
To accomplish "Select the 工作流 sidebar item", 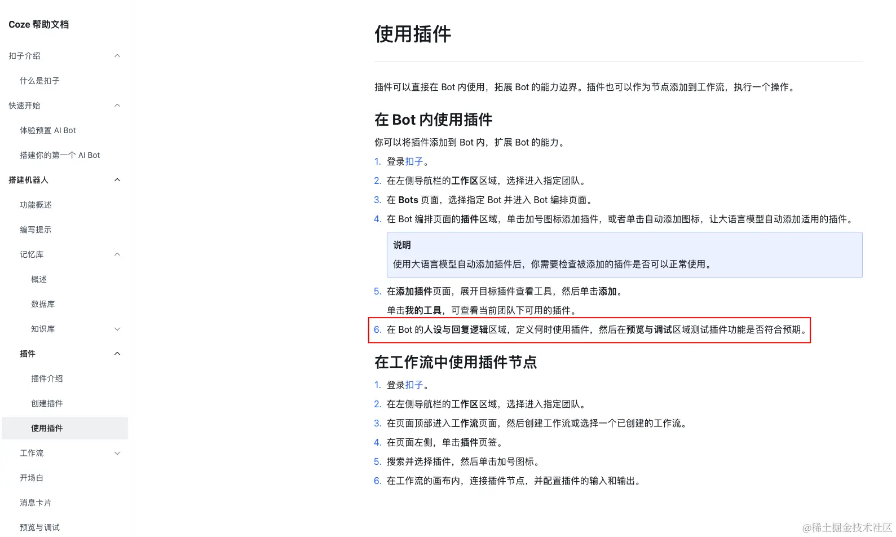I will [x=32, y=453].
